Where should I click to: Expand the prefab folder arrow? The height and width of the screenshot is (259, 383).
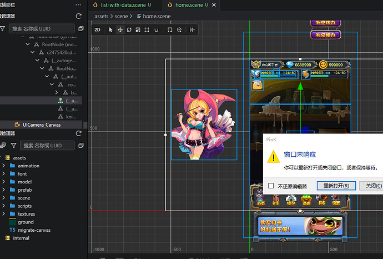click(3, 190)
